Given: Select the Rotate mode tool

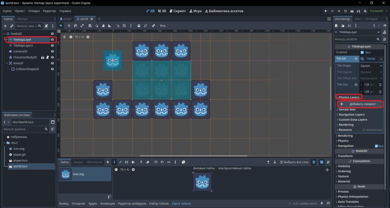Looking at the screenshot, I should tap(75, 26).
